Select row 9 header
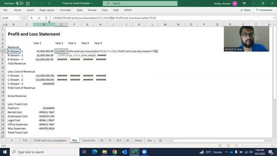The height and width of the screenshot is (156, 277). click(3, 64)
